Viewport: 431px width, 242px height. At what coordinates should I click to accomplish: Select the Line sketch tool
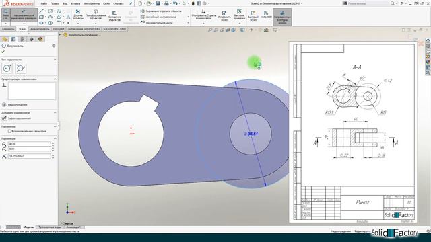tap(41, 11)
